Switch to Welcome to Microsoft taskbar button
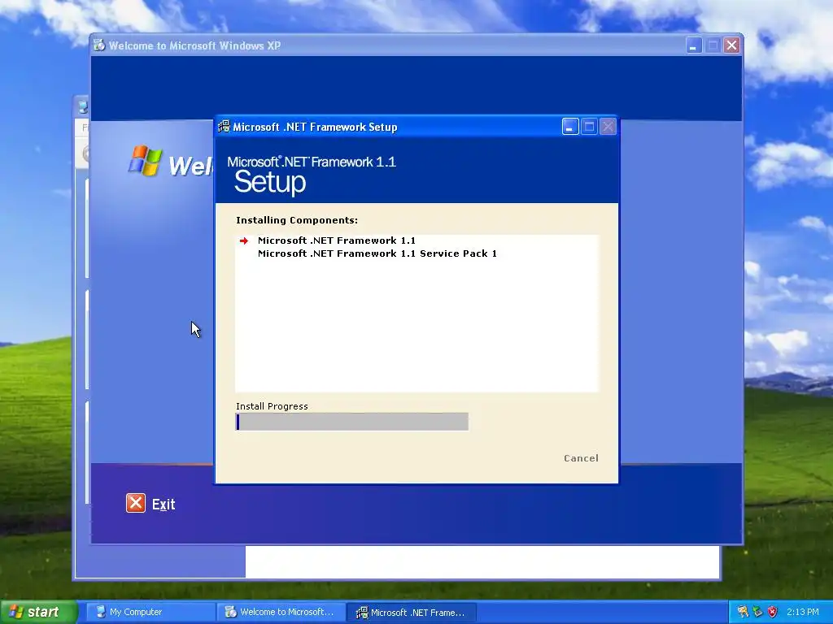The width and height of the screenshot is (833, 624). pos(281,613)
